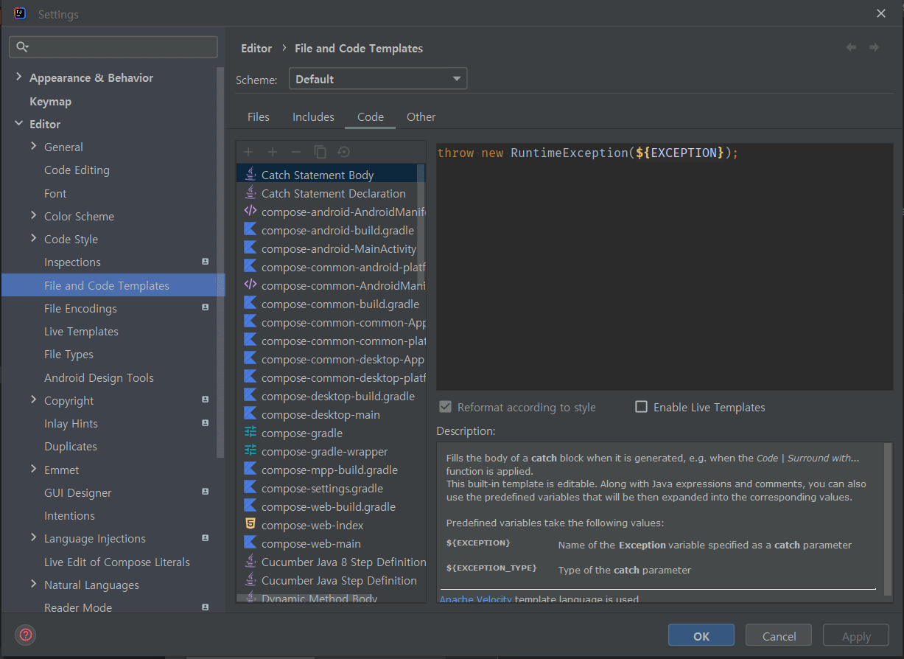This screenshot has width=904, height=659.
Task: Click the Editor breadcrumb link
Action: tap(256, 48)
